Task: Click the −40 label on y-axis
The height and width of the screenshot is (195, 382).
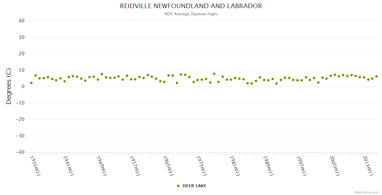Action: (20, 152)
